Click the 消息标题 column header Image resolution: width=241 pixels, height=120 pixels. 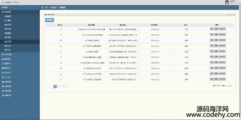92,25
